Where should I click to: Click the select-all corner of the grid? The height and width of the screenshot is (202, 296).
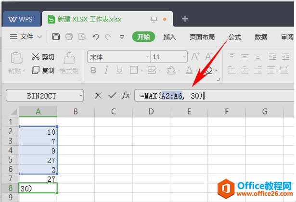(x=13, y=112)
